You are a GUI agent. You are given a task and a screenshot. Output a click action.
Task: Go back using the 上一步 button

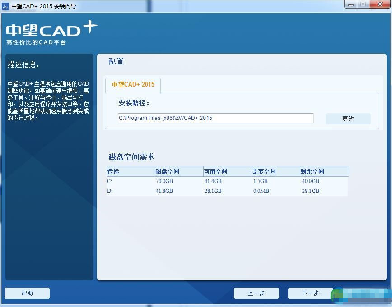[x=256, y=293]
